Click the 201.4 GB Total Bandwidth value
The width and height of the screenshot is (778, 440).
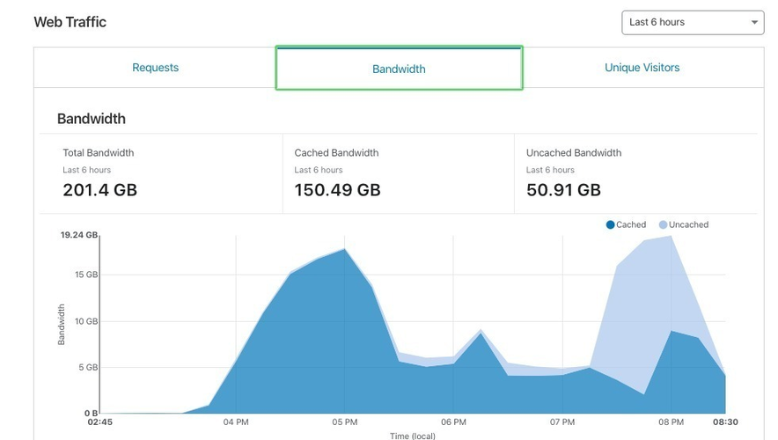coord(99,189)
